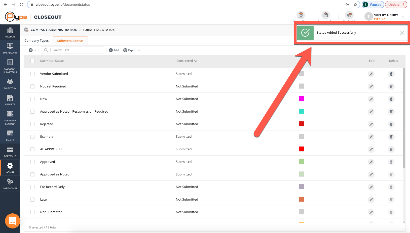The height and width of the screenshot is (233, 410).
Task: Open the Reports sidebar item
Action: pyautogui.click(x=10, y=100)
